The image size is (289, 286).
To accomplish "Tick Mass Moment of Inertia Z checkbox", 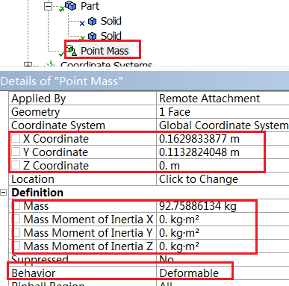I will pos(17,246).
